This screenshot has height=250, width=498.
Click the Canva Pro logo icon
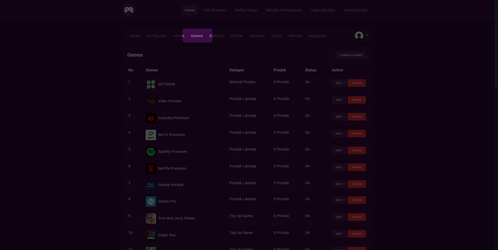click(x=151, y=202)
